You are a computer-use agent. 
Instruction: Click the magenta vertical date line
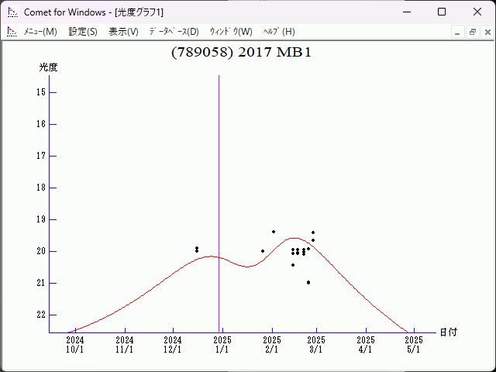point(219,194)
